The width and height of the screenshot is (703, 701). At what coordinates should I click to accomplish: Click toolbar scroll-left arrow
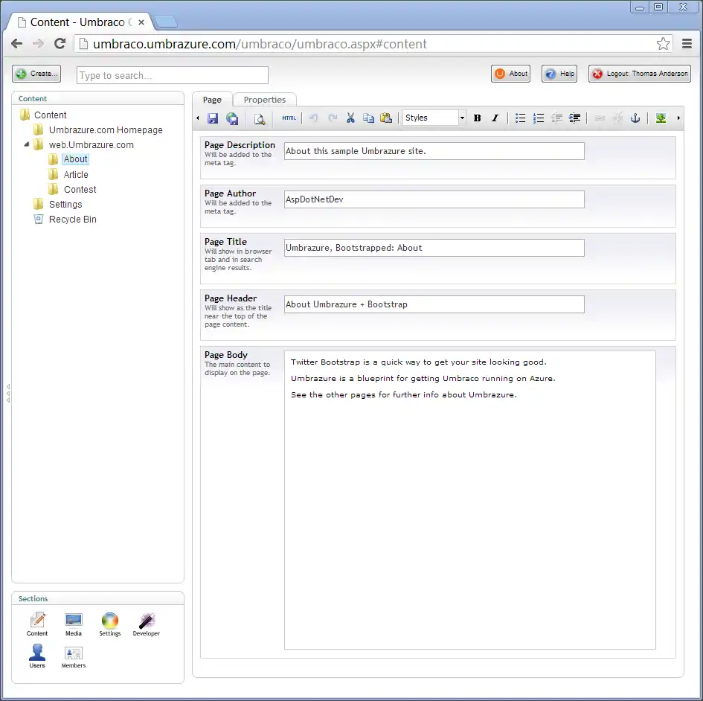[x=198, y=118]
